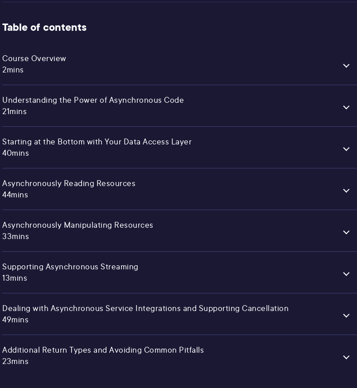The image size is (357, 388).
Task: Select Asynchronously Reading Resources title
Action: coord(69,183)
